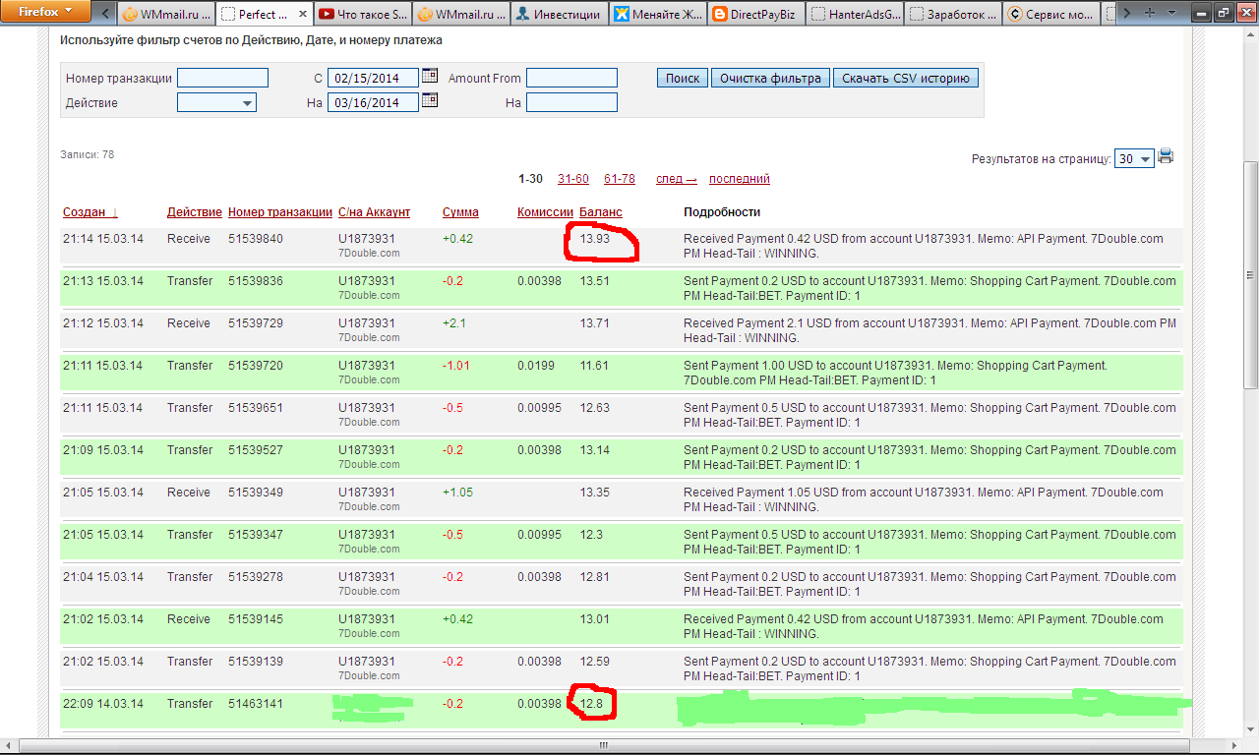Click the end date field showing 03/16/2014
This screenshot has width=1259, height=755.
click(373, 102)
